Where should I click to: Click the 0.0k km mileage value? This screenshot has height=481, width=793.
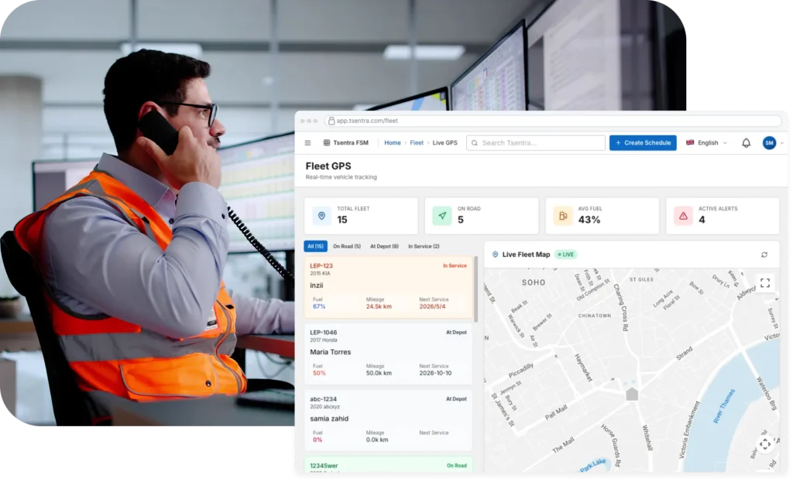click(377, 440)
